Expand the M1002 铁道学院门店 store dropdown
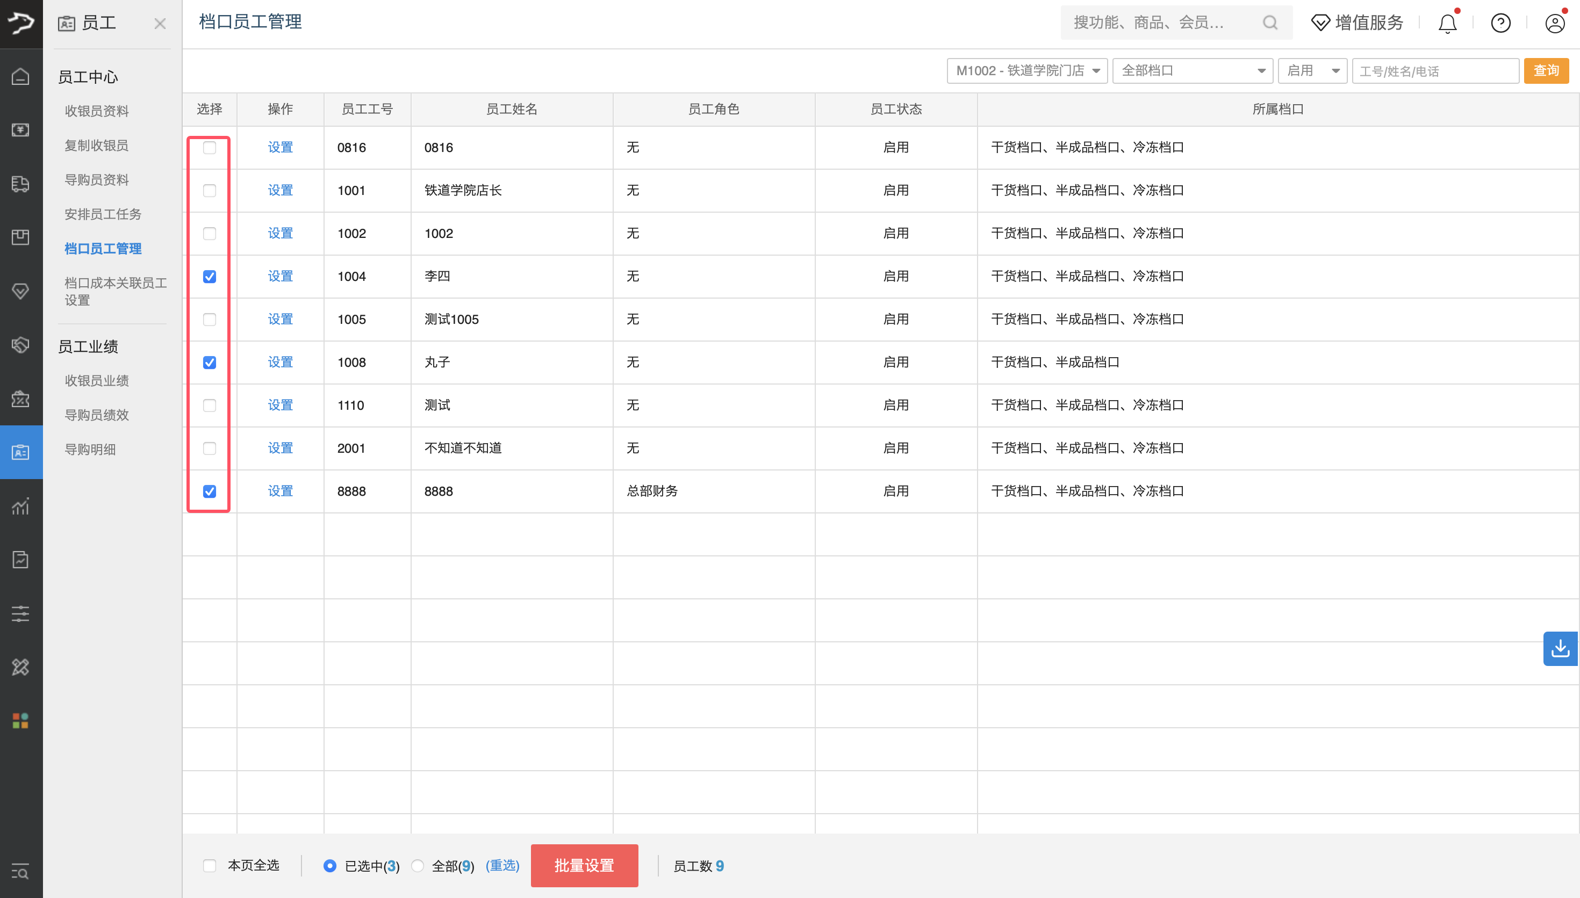The width and height of the screenshot is (1580, 898). 1026,71
